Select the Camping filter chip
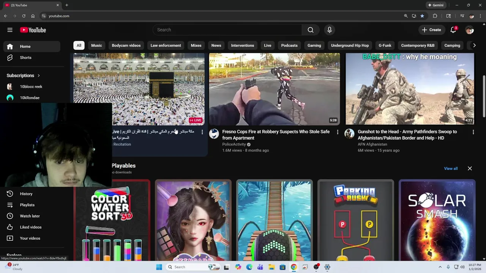The height and width of the screenshot is (273, 486). pyautogui.click(x=452, y=45)
